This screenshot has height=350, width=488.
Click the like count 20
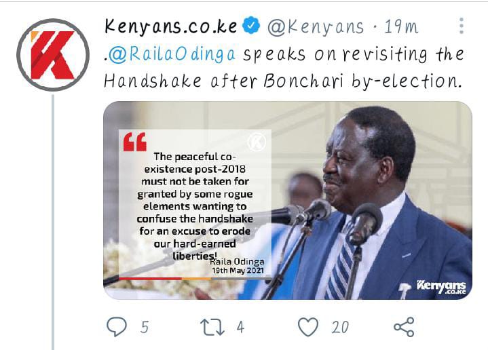tap(340, 328)
